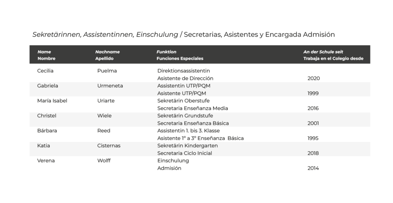Click the name Cecilia in the table
The image size is (393, 203).
(46, 71)
